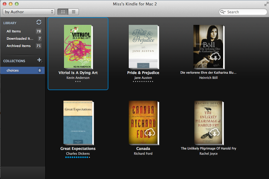Click 'The Unlikely Pilgrimage Of Harold Fry' title
This screenshot has height=179, width=269.
(x=209, y=148)
